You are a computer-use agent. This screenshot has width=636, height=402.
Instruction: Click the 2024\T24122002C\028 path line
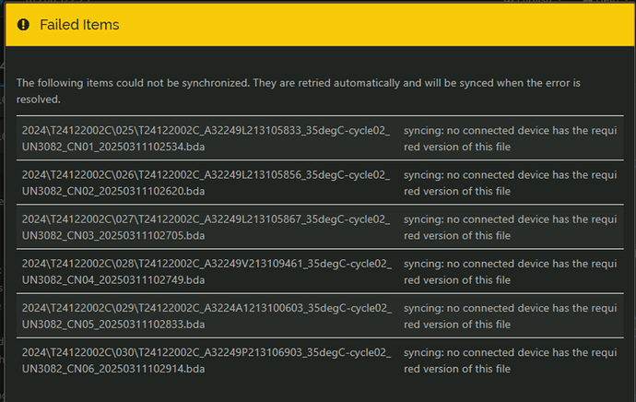[x=206, y=264]
